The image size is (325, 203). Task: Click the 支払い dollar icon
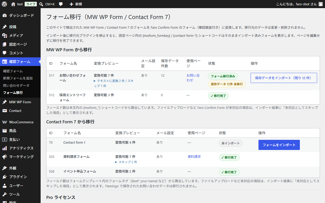pyautogui.click(x=5, y=140)
